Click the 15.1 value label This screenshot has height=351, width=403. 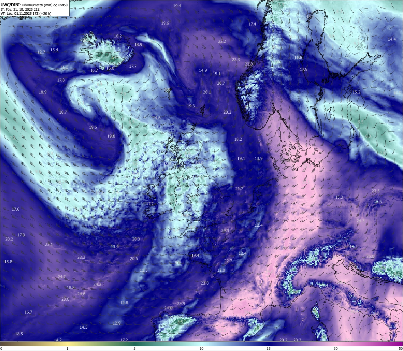[x=217, y=74]
